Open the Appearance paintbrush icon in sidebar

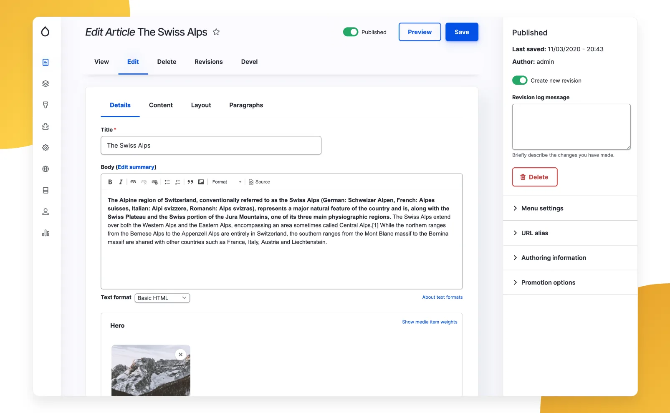coord(46,105)
